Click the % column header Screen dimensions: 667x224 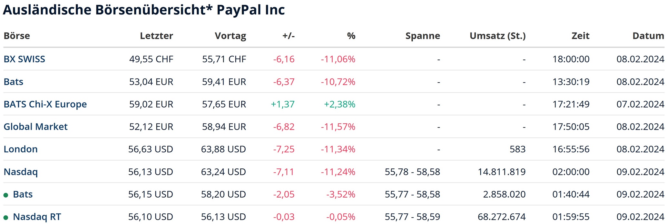(x=351, y=36)
